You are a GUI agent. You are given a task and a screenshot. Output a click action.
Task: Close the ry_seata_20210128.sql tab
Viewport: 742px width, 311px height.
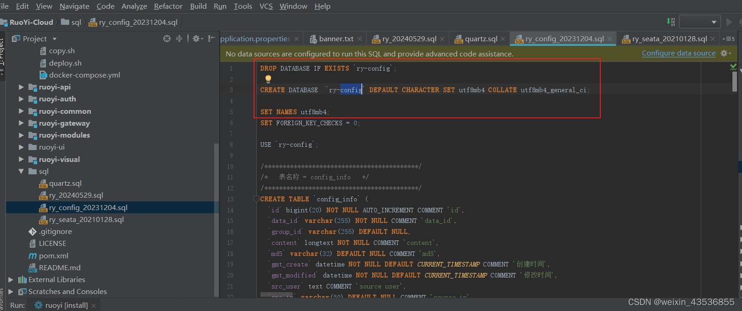(713, 39)
